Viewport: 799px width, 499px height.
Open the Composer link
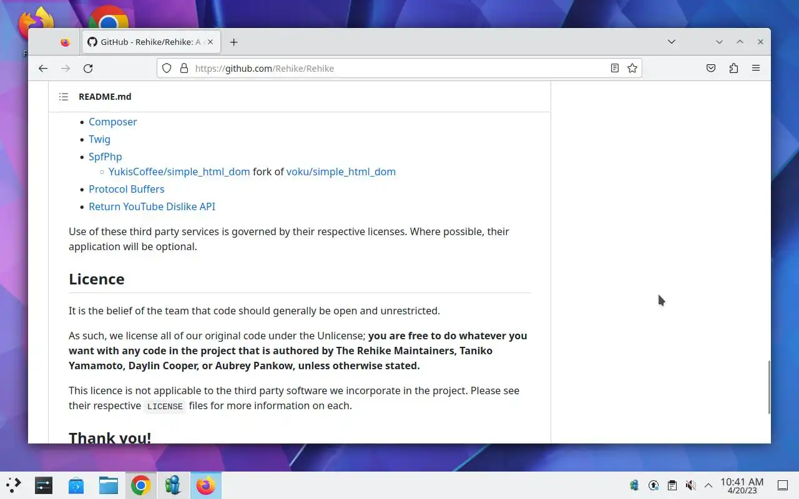[113, 122]
